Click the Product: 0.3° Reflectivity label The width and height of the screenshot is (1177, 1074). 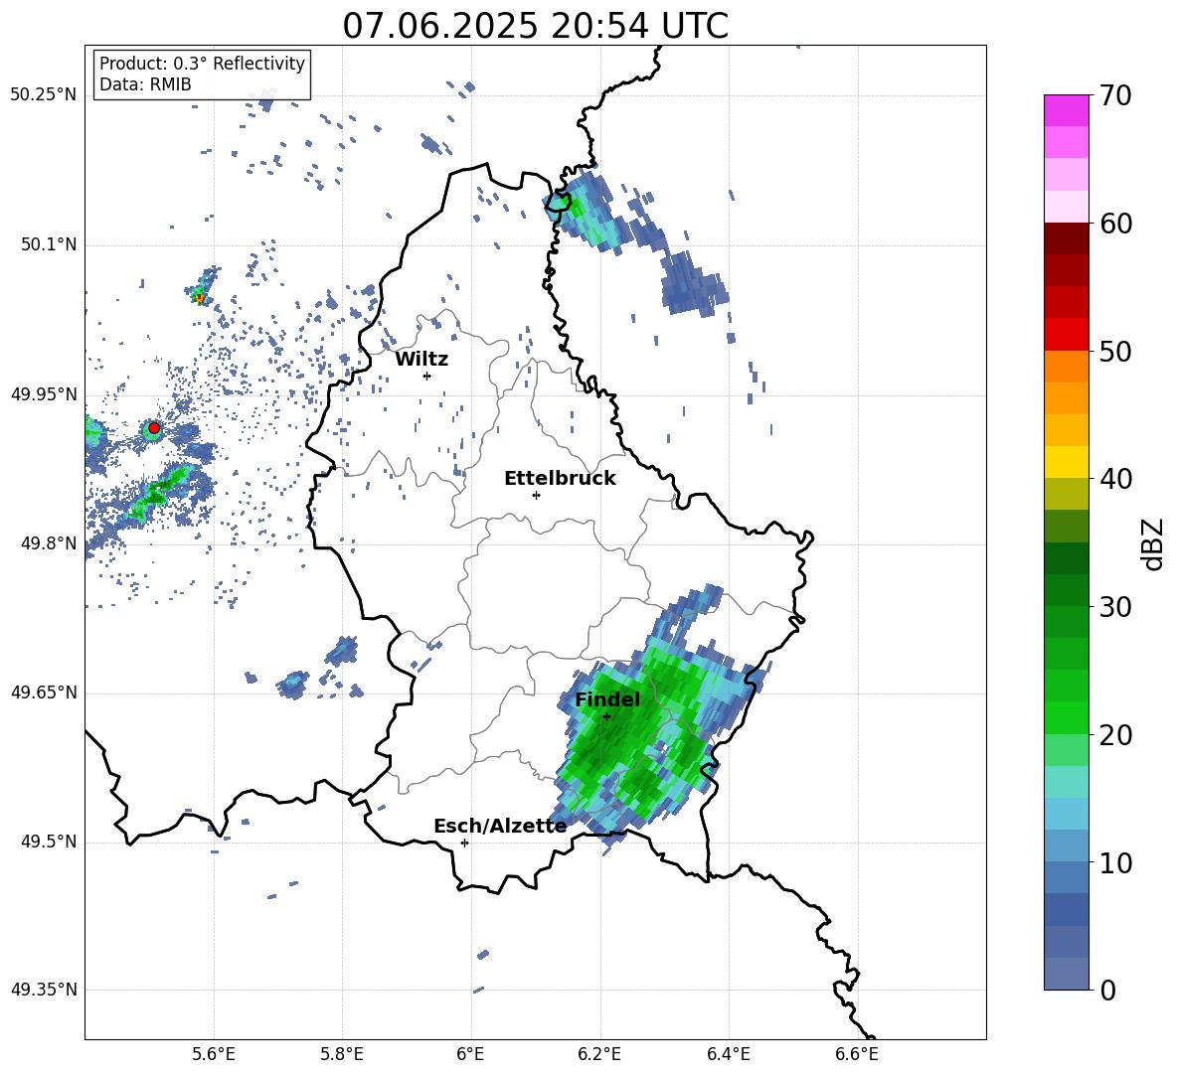point(202,63)
